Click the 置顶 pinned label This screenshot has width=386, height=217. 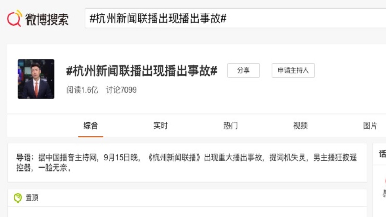coord(32,198)
